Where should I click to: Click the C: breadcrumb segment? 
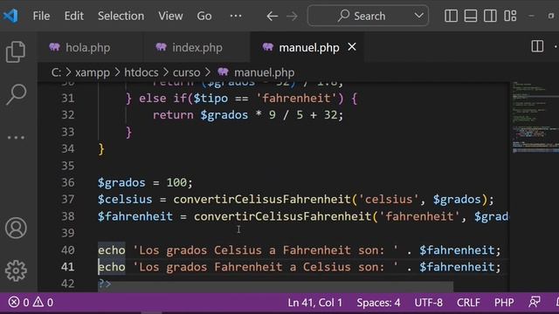coord(56,72)
